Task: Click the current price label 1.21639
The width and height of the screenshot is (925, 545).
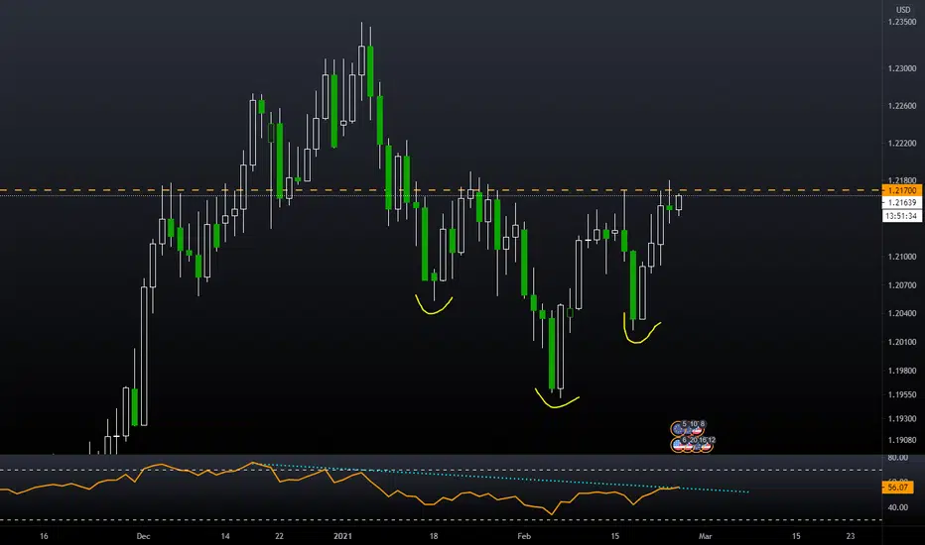Action: click(x=901, y=203)
